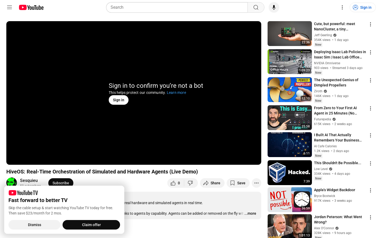
Task: Open NanoCluster video thumbnail
Action: coord(290,34)
